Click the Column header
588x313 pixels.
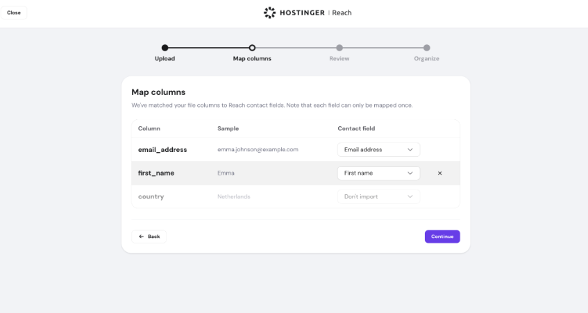[x=149, y=128]
